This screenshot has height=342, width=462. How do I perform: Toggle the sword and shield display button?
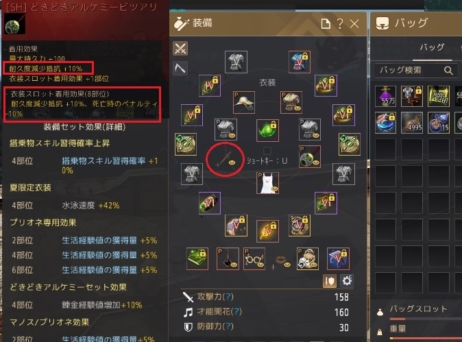coord(330,281)
